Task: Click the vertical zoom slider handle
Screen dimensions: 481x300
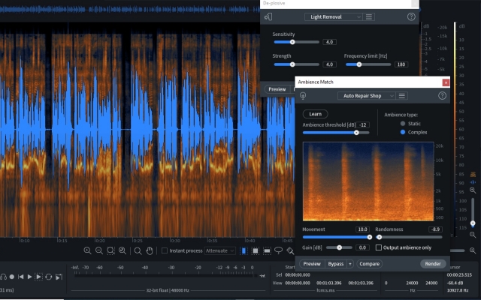Action: pyautogui.click(x=473, y=223)
